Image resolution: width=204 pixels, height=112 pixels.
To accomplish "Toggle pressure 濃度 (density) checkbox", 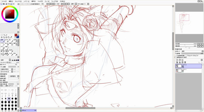I will tap(4, 86).
